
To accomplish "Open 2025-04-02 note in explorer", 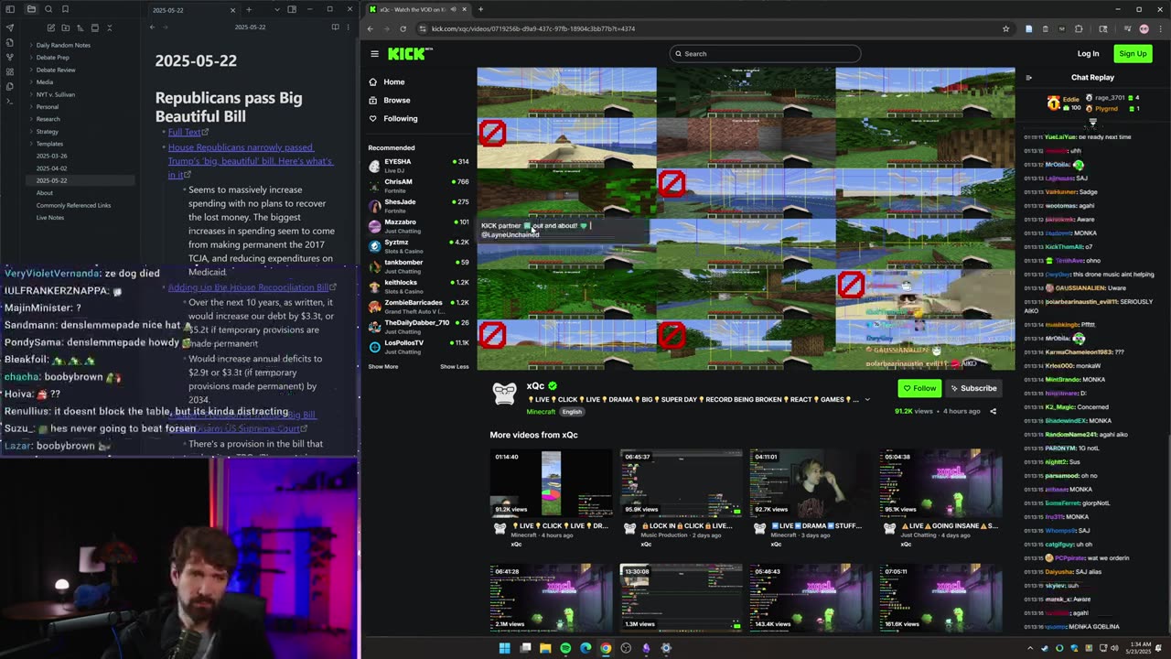I will tap(52, 168).
